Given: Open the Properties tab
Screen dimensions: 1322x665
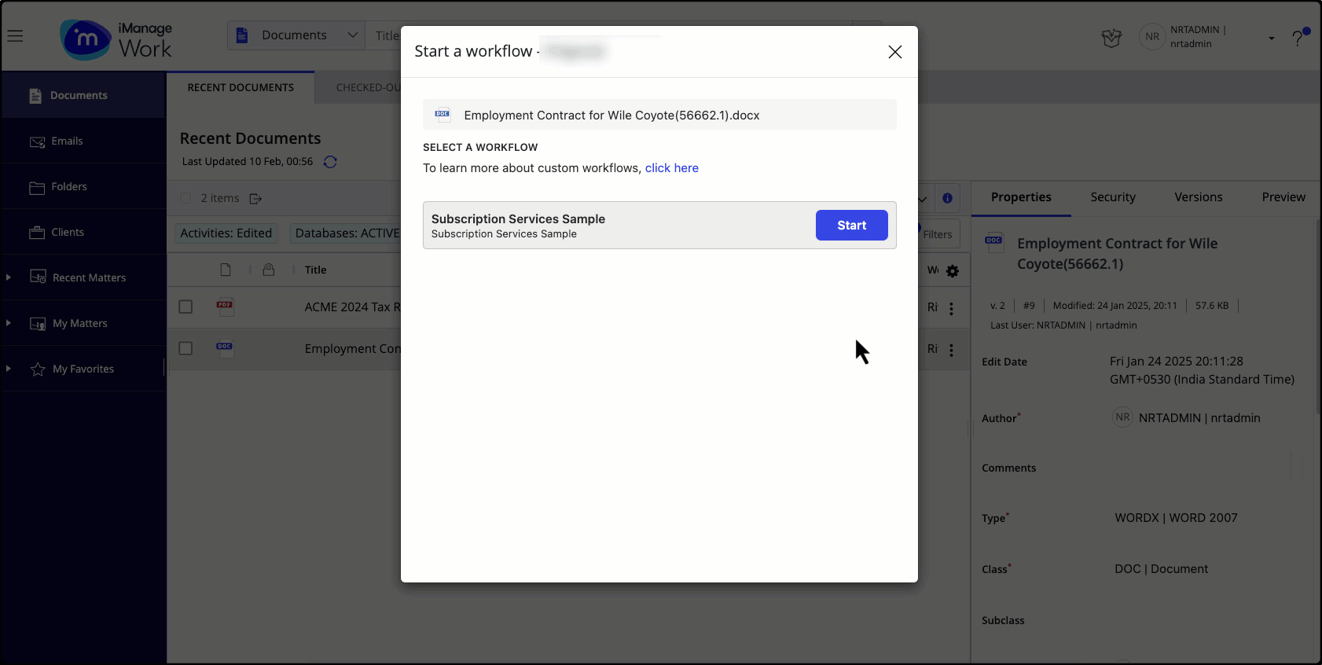Looking at the screenshot, I should point(1021,197).
